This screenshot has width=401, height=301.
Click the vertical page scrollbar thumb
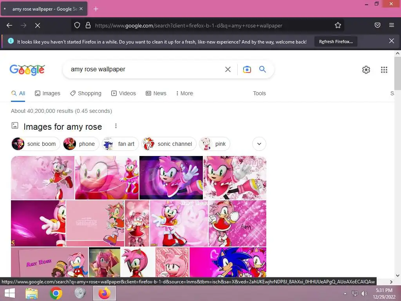[397, 74]
